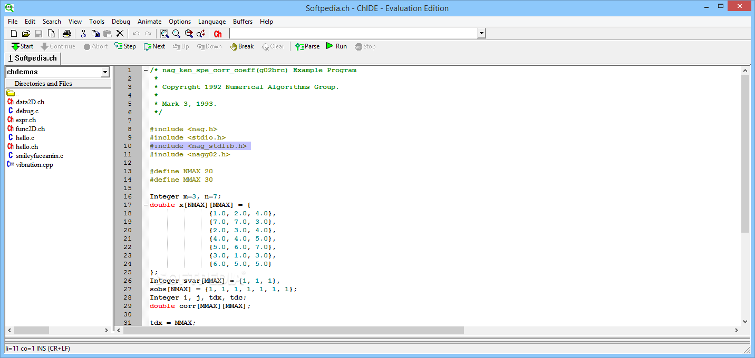Click the Paste clipboard icon
The height and width of the screenshot is (358, 755).
pos(108,34)
